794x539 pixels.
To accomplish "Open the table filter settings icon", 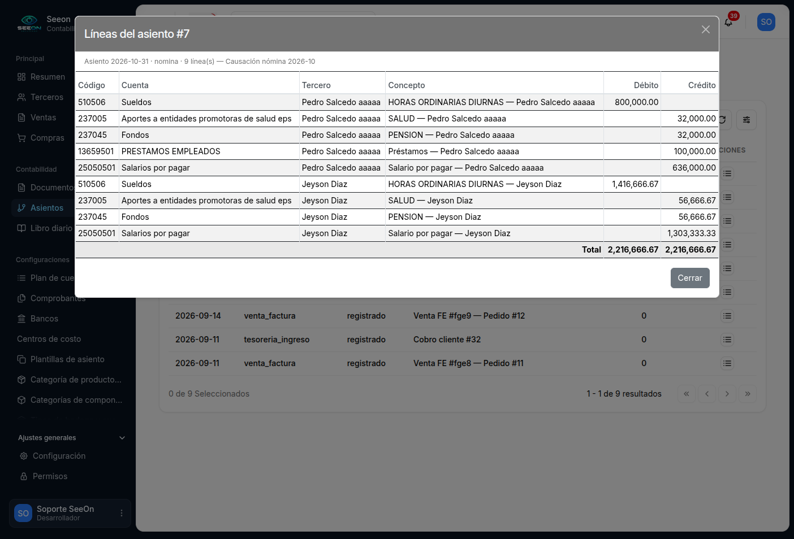I will point(746,120).
